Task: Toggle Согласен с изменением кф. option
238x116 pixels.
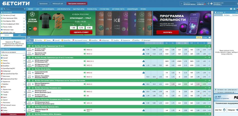Action: [x=226, y=92]
